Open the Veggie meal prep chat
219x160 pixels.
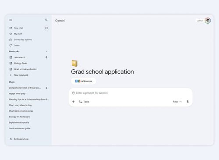pyautogui.click(x=17, y=94)
